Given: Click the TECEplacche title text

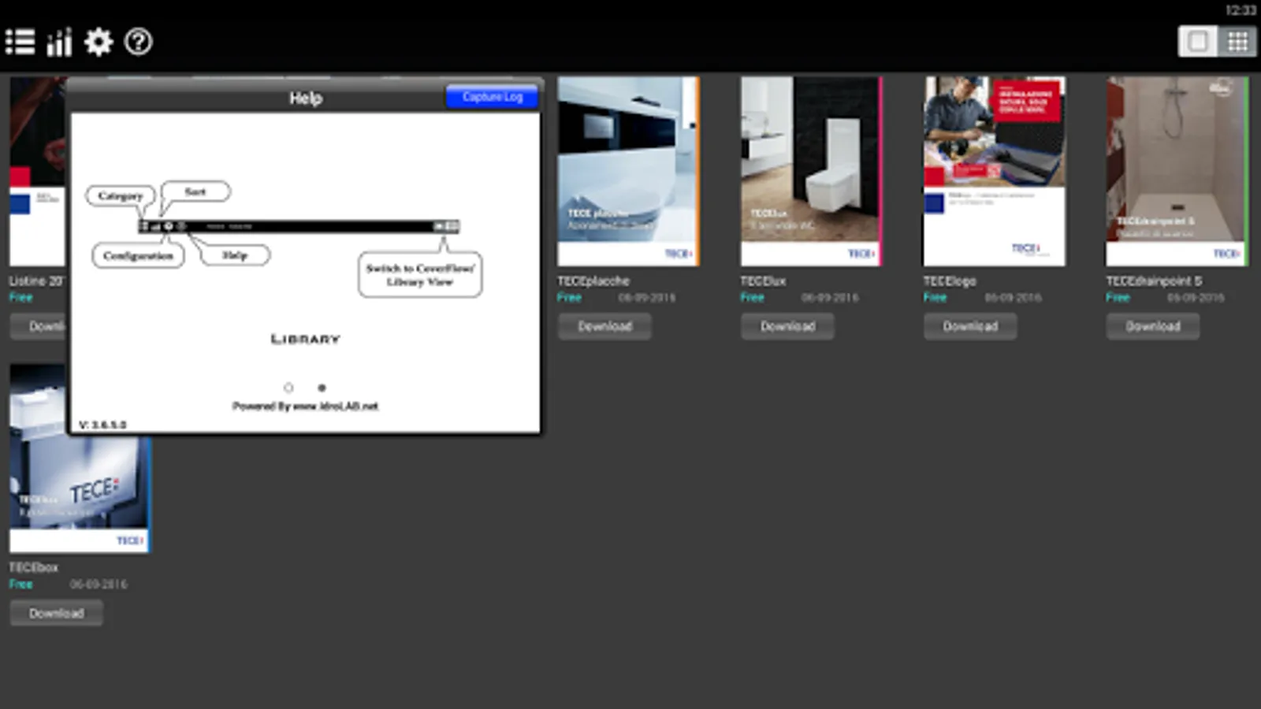Looking at the screenshot, I should [593, 281].
